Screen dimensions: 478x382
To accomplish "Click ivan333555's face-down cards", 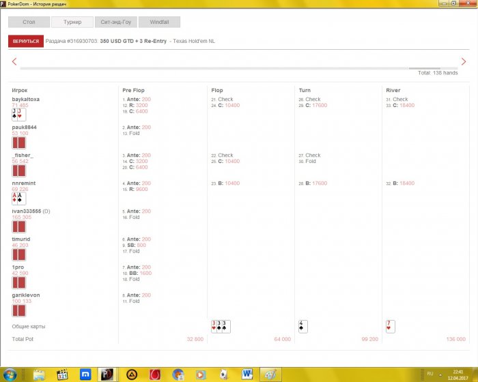I will click(x=19, y=226).
